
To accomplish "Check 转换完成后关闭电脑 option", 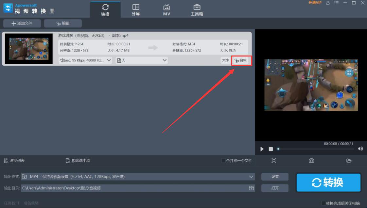I will pos(324,203).
